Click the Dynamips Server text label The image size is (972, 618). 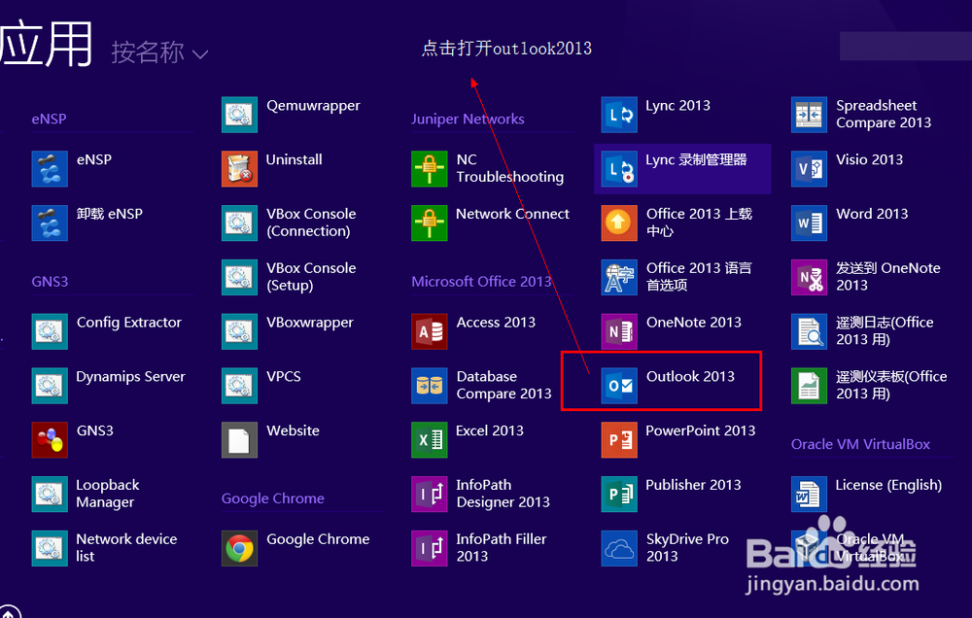point(131,377)
